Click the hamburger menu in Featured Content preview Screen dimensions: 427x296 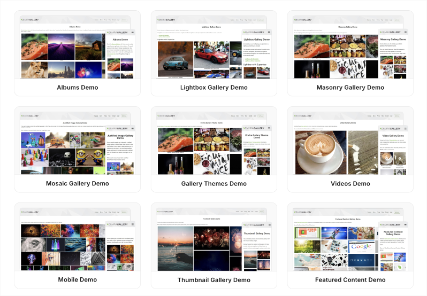(405, 225)
